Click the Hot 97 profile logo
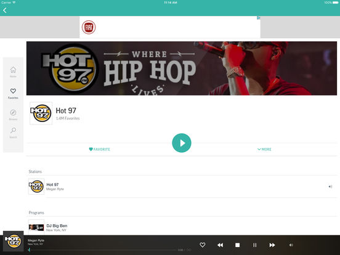Viewport: 340px width, 255px height. (x=41, y=113)
